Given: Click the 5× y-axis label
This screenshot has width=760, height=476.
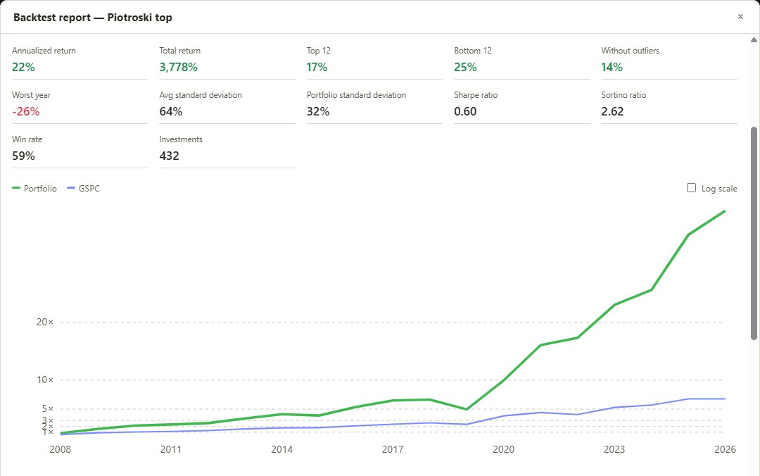Looking at the screenshot, I should [x=48, y=408].
